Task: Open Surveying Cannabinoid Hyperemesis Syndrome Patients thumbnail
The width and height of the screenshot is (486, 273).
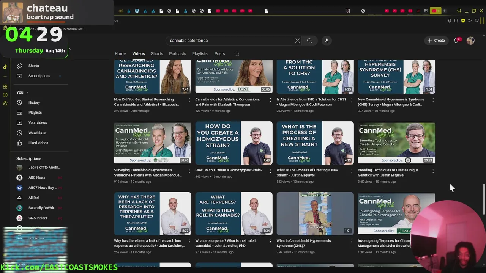Action: click(x=153, y=143)
